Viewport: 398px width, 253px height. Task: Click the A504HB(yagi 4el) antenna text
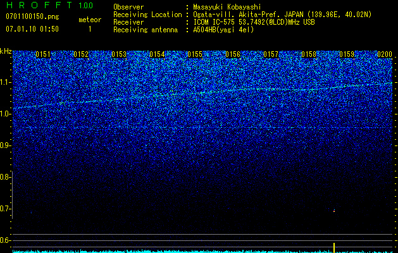click(x=223, y=30)
